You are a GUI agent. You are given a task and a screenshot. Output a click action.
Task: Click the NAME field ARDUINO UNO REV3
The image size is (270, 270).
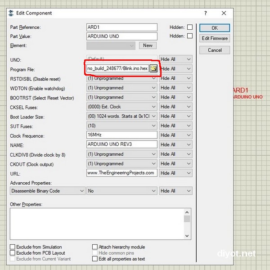coord(122,144)
